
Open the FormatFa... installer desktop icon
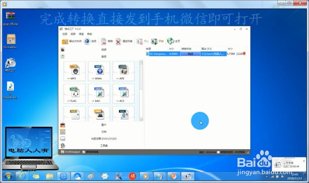pos(11,41)
